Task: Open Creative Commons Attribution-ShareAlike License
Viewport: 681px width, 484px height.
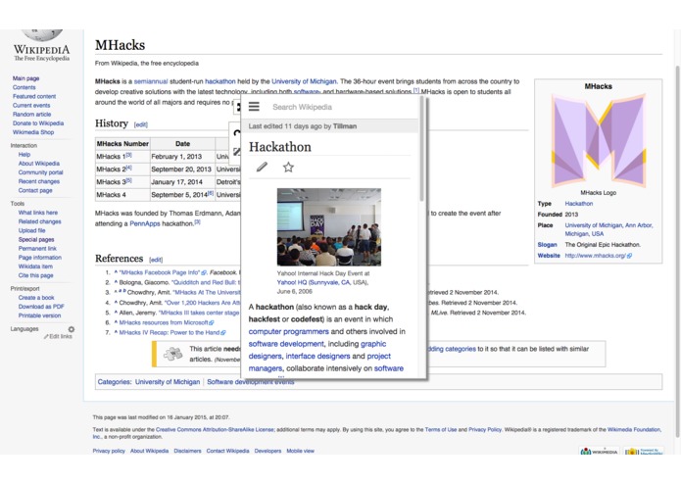Action: pos(215,430)
